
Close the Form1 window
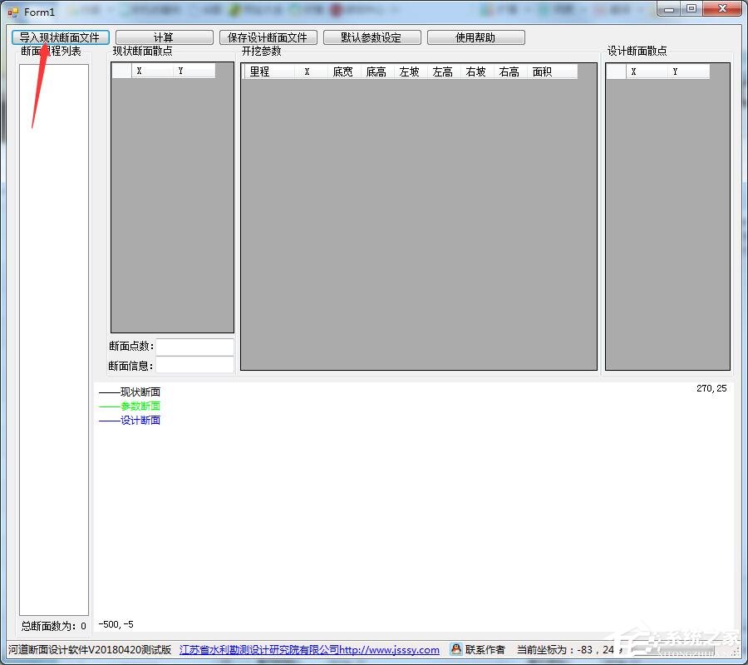721,8
